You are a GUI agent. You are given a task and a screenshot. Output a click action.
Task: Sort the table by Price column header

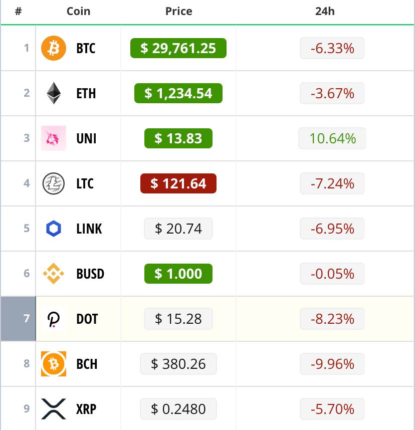[x=178, y=11]
